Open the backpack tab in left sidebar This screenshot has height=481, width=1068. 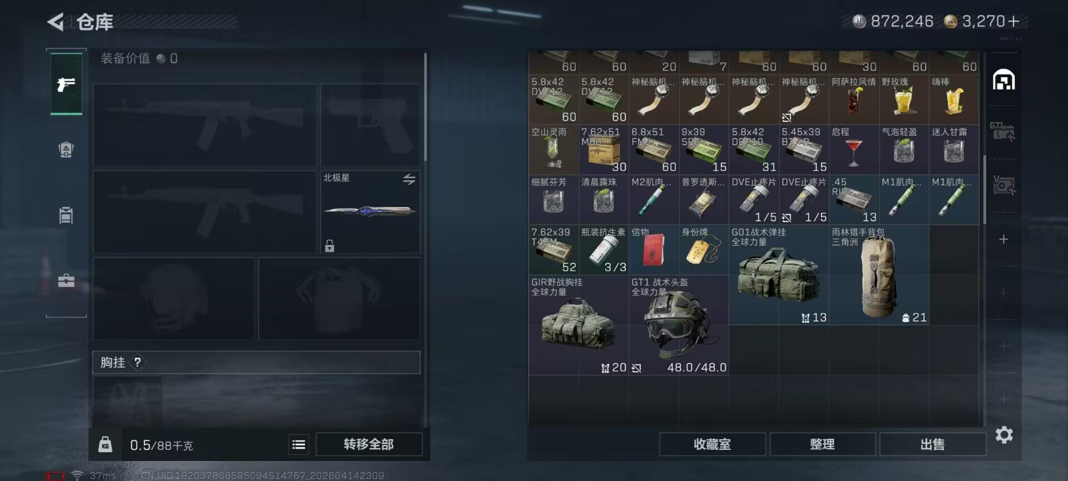[x=66, y=149]
